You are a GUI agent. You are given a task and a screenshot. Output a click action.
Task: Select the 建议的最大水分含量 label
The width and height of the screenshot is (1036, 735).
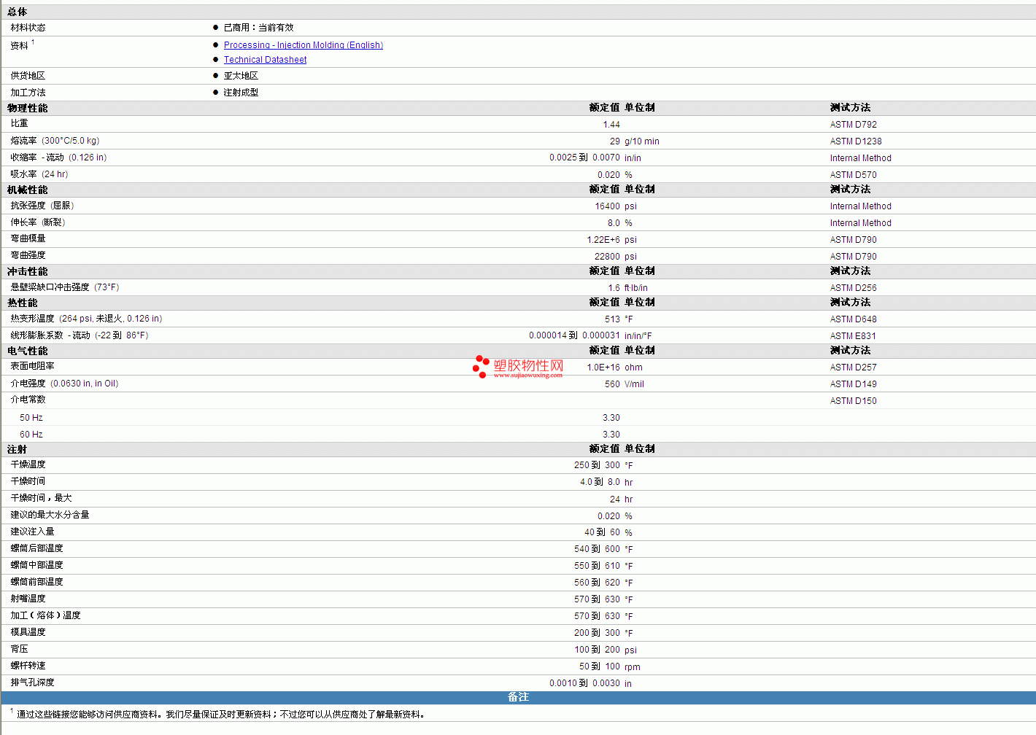(50, 515)
